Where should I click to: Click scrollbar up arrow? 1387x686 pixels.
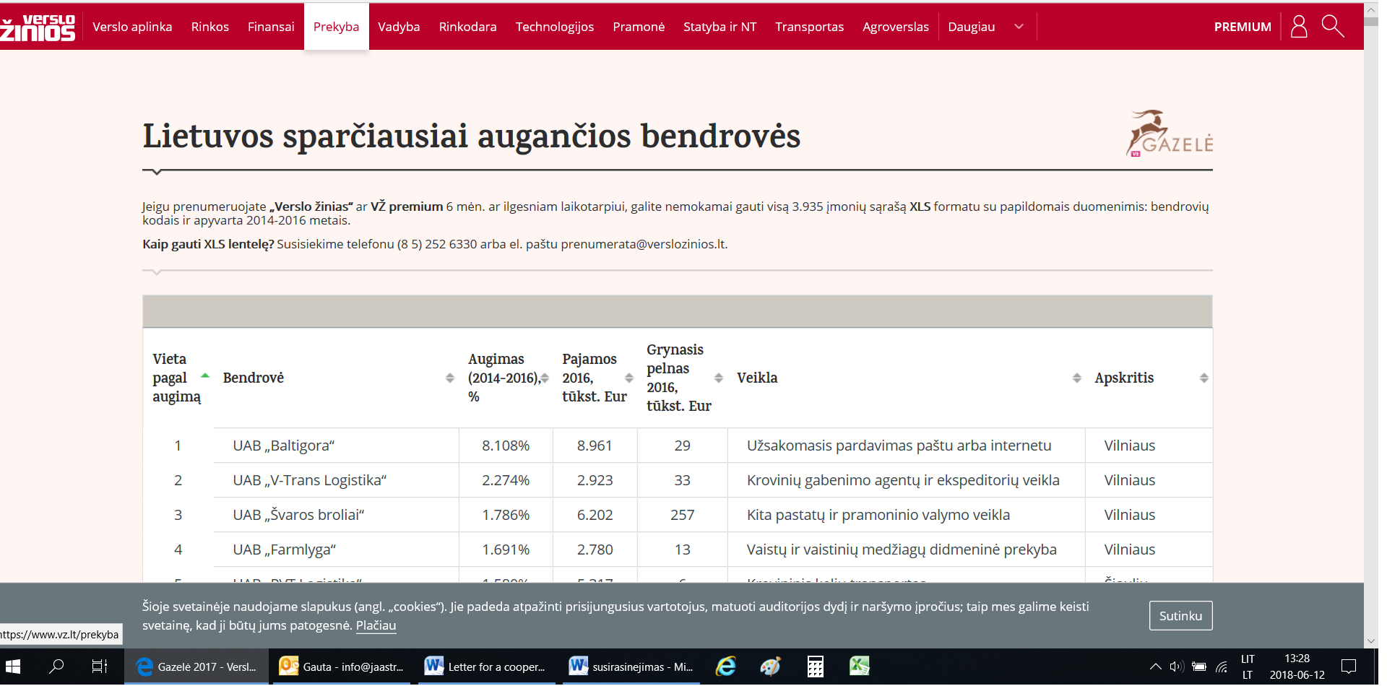coord(1371,10)
